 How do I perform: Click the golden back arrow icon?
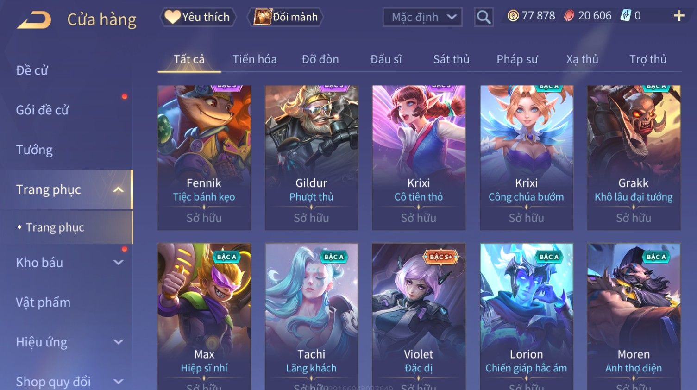(x=34, y=20)
